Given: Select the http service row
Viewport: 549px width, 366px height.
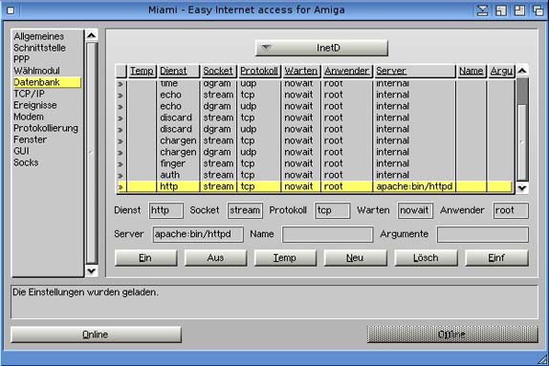Looking at the screenshot, I should (x=315, y=186).
